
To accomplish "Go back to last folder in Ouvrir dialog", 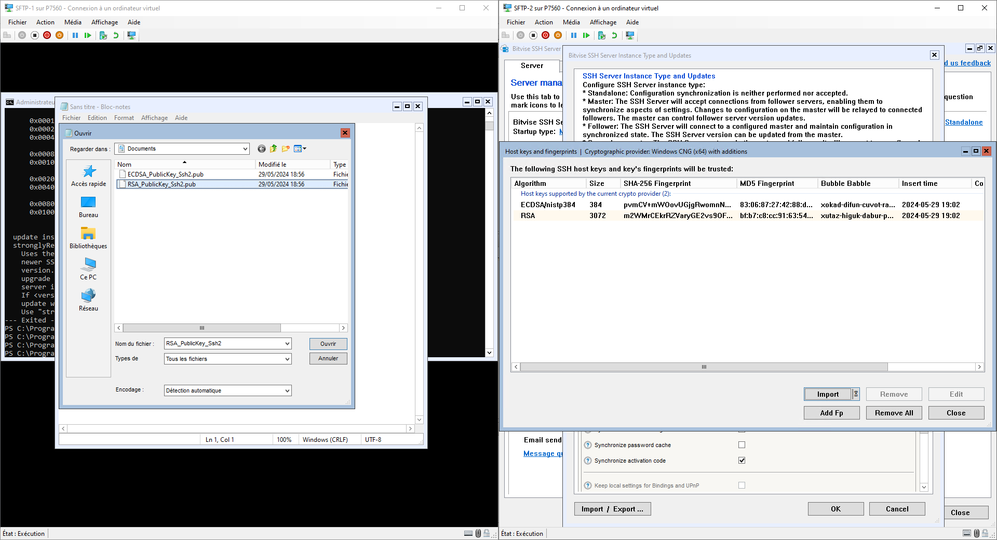I will click(x=262, y=149).
